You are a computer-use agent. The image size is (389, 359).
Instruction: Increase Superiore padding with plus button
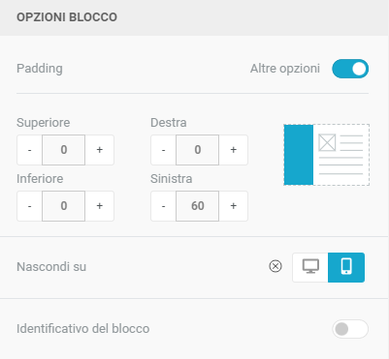pyautogui.click(x=100, y=150)
